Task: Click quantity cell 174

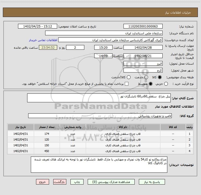Action: click(47, 134)
